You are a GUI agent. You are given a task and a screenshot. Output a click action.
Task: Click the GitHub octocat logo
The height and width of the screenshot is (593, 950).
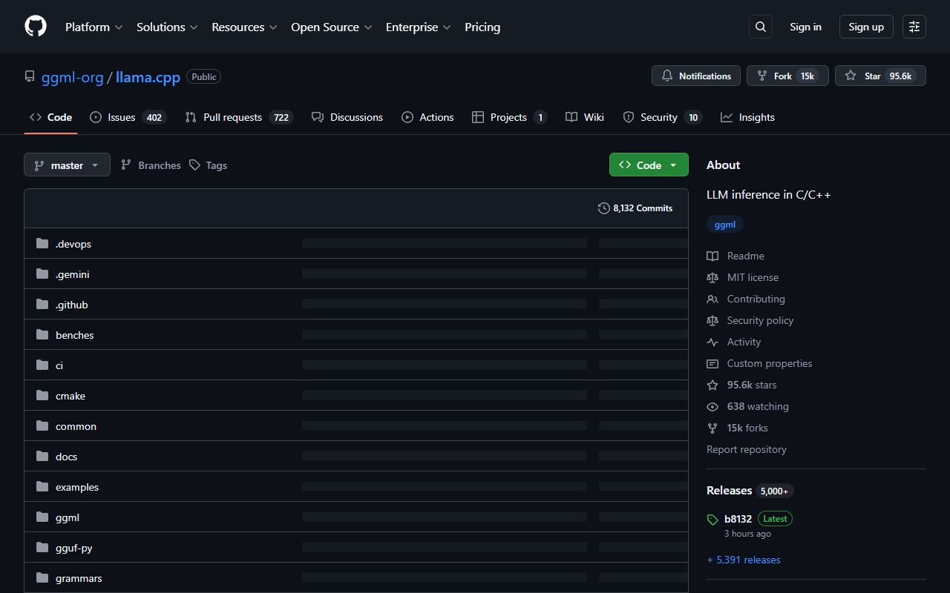35,25
